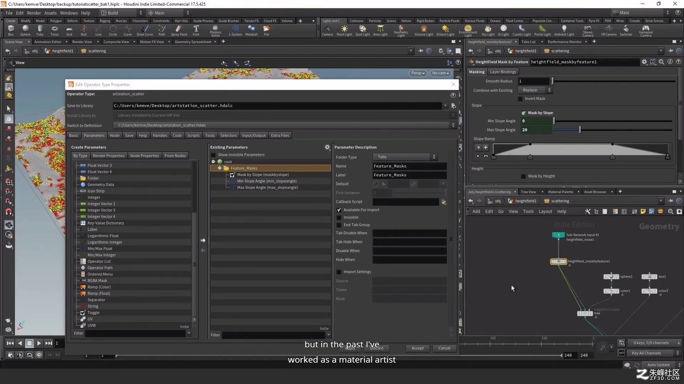Open the Render Properties tab
Image resolution: width=684 pixels, height=384 pixels.
point(109,156)
